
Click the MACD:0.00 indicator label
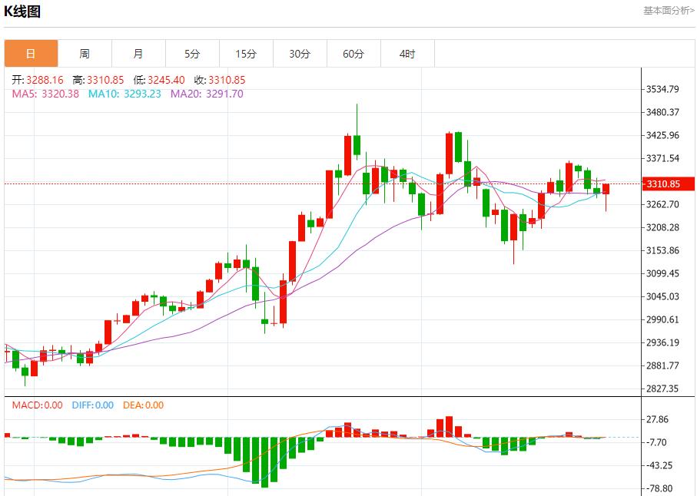tap(38, 405)
